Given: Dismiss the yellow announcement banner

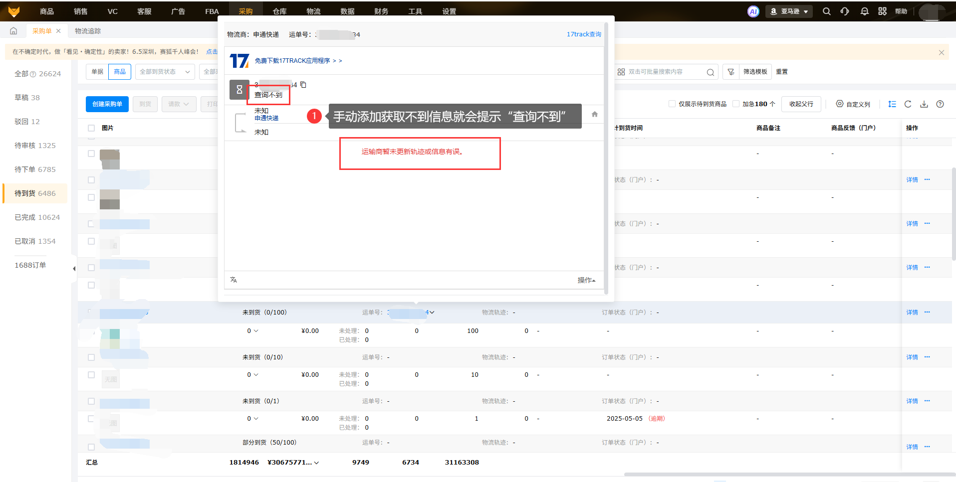Looking at the screenshot, I should click(942, 52).
